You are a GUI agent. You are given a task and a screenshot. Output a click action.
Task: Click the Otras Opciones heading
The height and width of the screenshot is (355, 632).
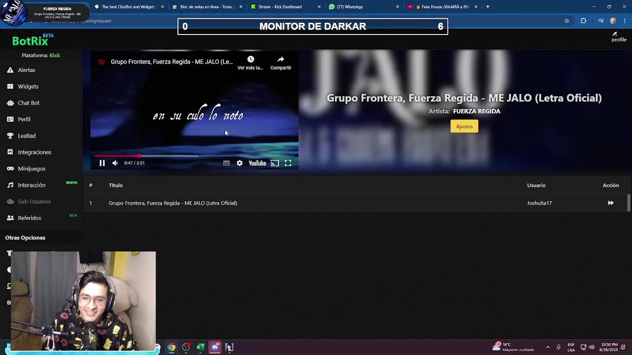coord(25,238)
